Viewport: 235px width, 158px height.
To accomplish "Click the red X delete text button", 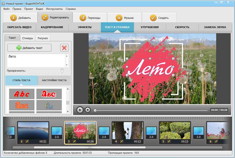I will pos(64,48).
